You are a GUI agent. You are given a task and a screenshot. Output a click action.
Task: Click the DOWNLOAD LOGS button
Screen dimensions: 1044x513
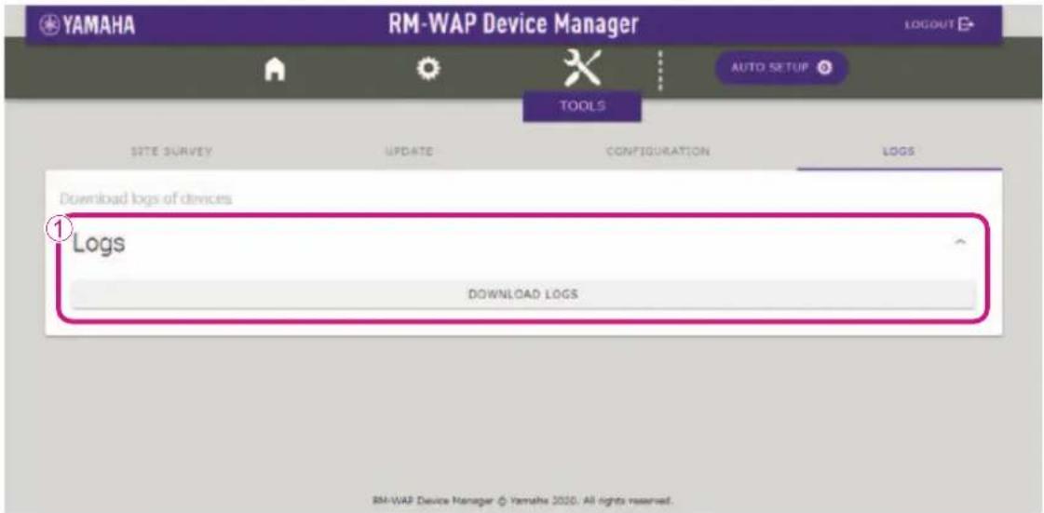point(522,294)
